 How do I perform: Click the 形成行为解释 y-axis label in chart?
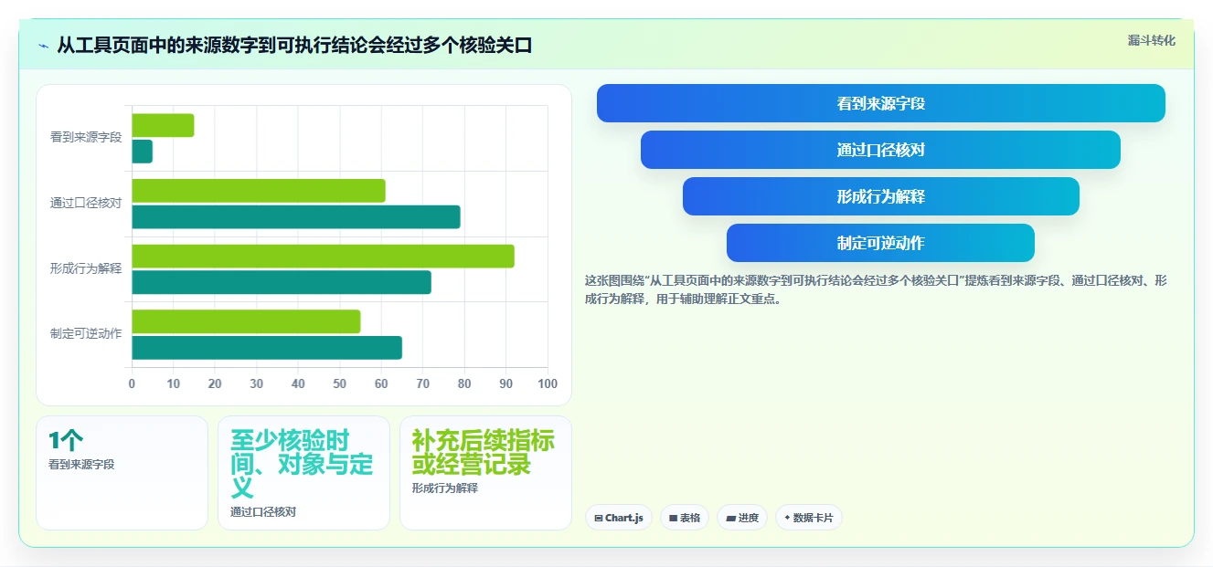point(86,268)
